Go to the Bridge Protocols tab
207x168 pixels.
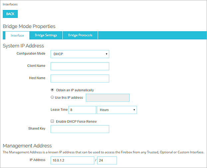(x=80, y=35)
